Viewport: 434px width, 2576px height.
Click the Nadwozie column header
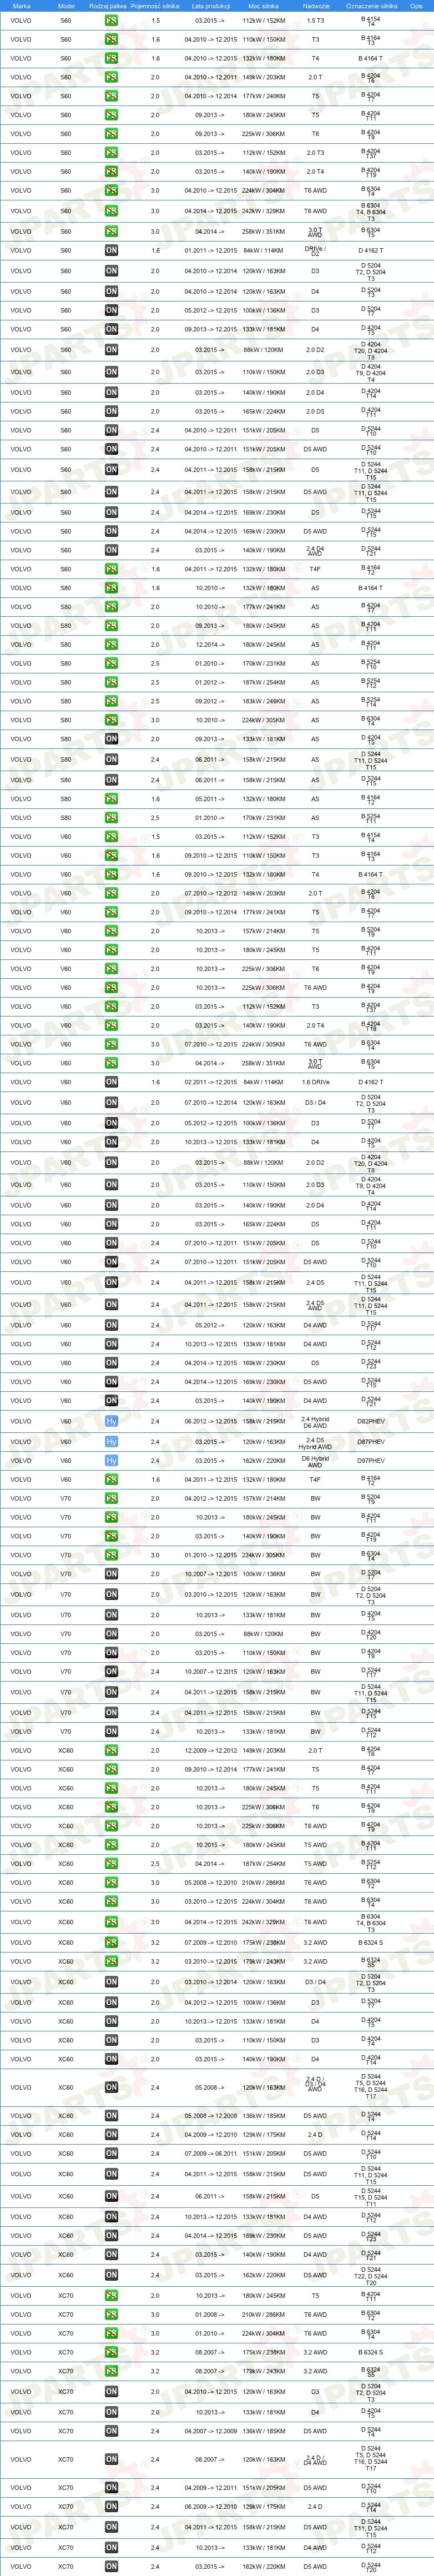316,6
